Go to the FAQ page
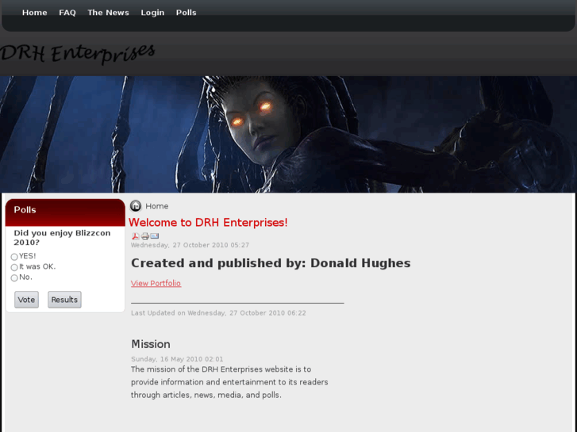This screenshot has height=432, width=577. coord(67,13)
